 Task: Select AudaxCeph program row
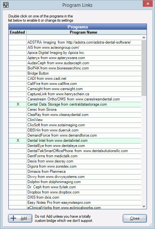75,63
